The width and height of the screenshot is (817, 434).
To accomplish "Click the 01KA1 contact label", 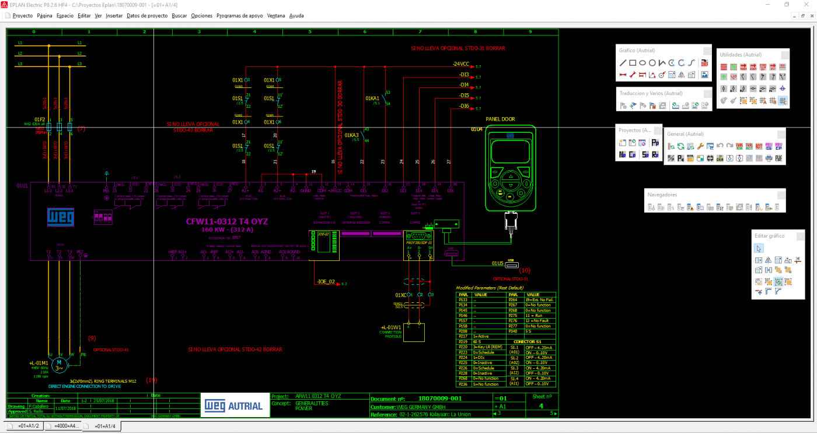I will click(x=372, y=98).
